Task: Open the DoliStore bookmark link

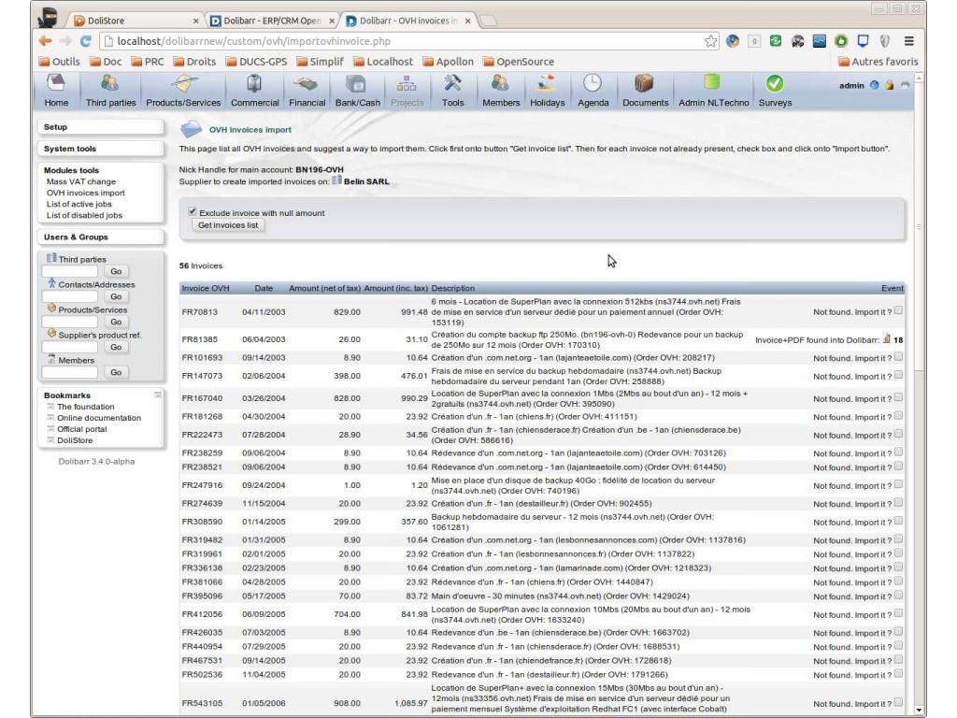Action: 75,440
